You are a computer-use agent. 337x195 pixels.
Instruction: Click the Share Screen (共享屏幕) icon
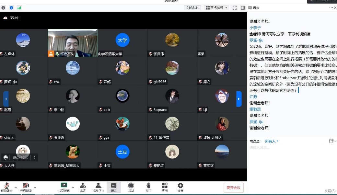coord(64,186)
